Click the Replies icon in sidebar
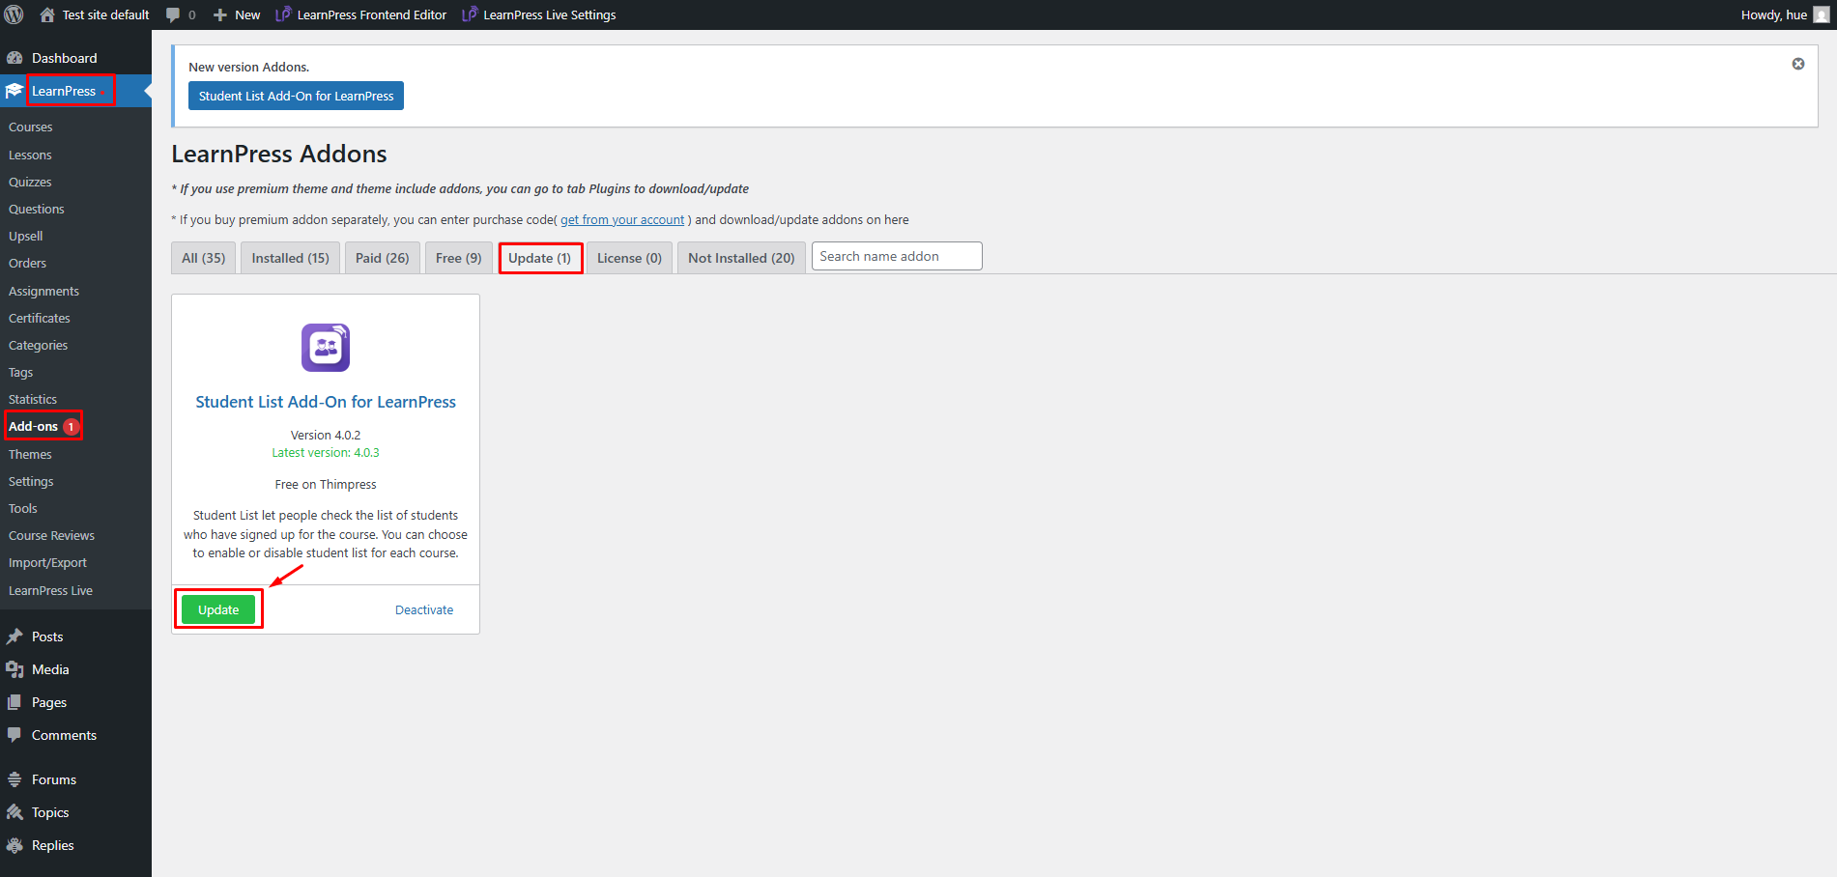This screenshot has height=877, width=1837. point(14,845)
